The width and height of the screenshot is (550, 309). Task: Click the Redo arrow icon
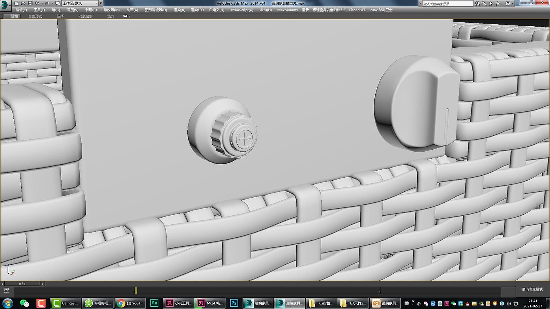tap(47, 3)
